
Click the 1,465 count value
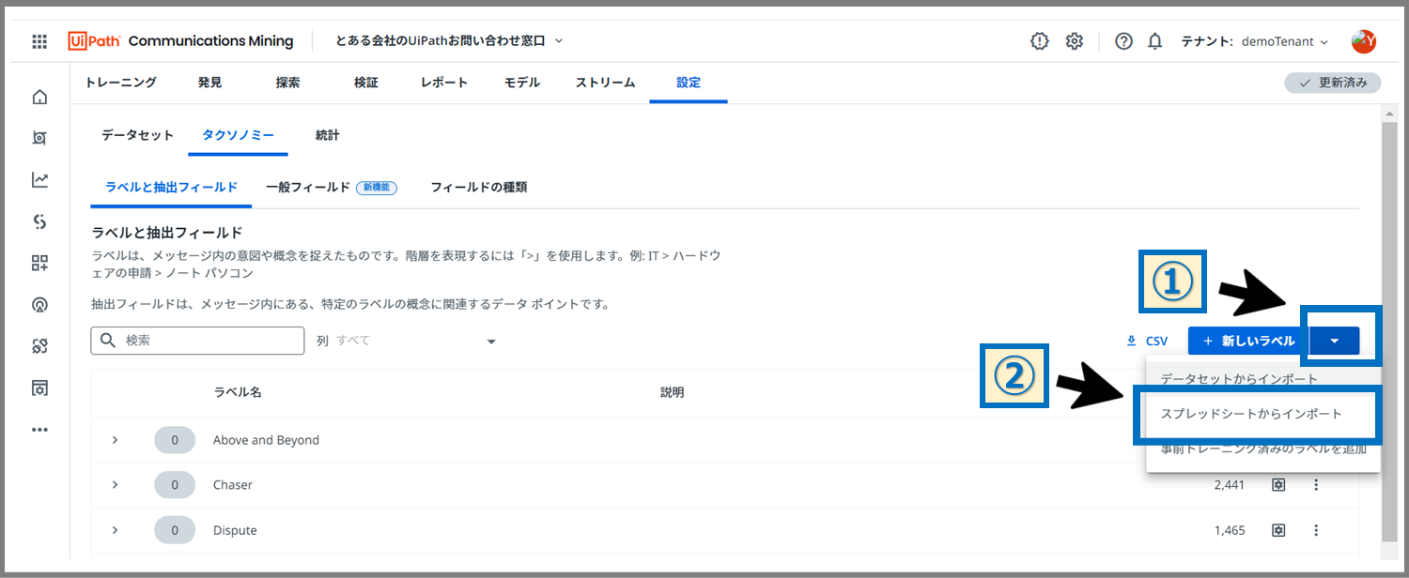click(1230, 530)
